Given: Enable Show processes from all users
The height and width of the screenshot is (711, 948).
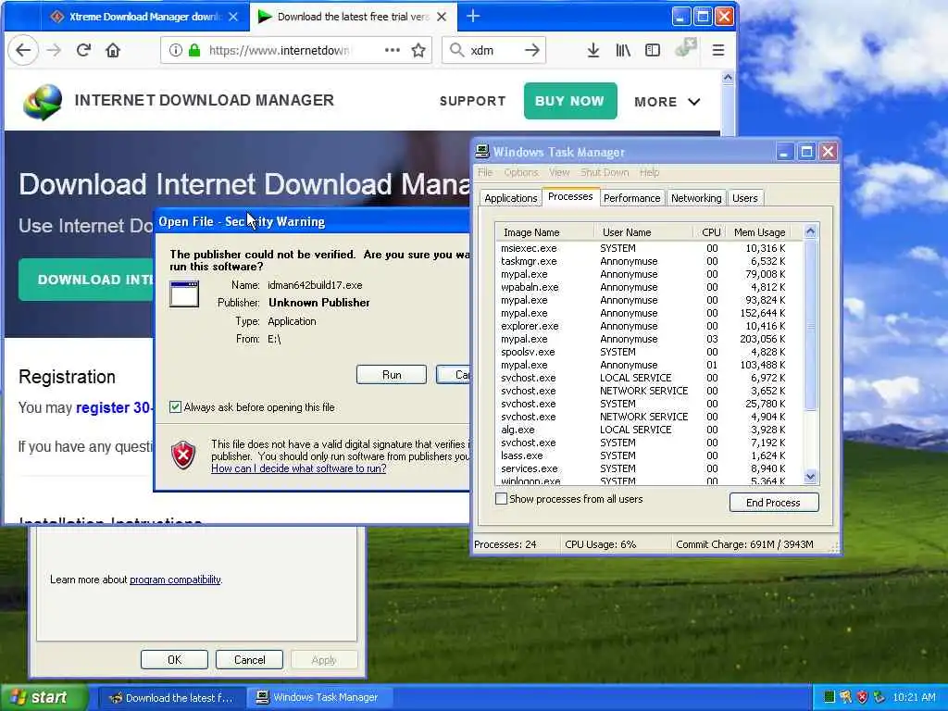Looking at the screenshot, I should tap(501, 499).
